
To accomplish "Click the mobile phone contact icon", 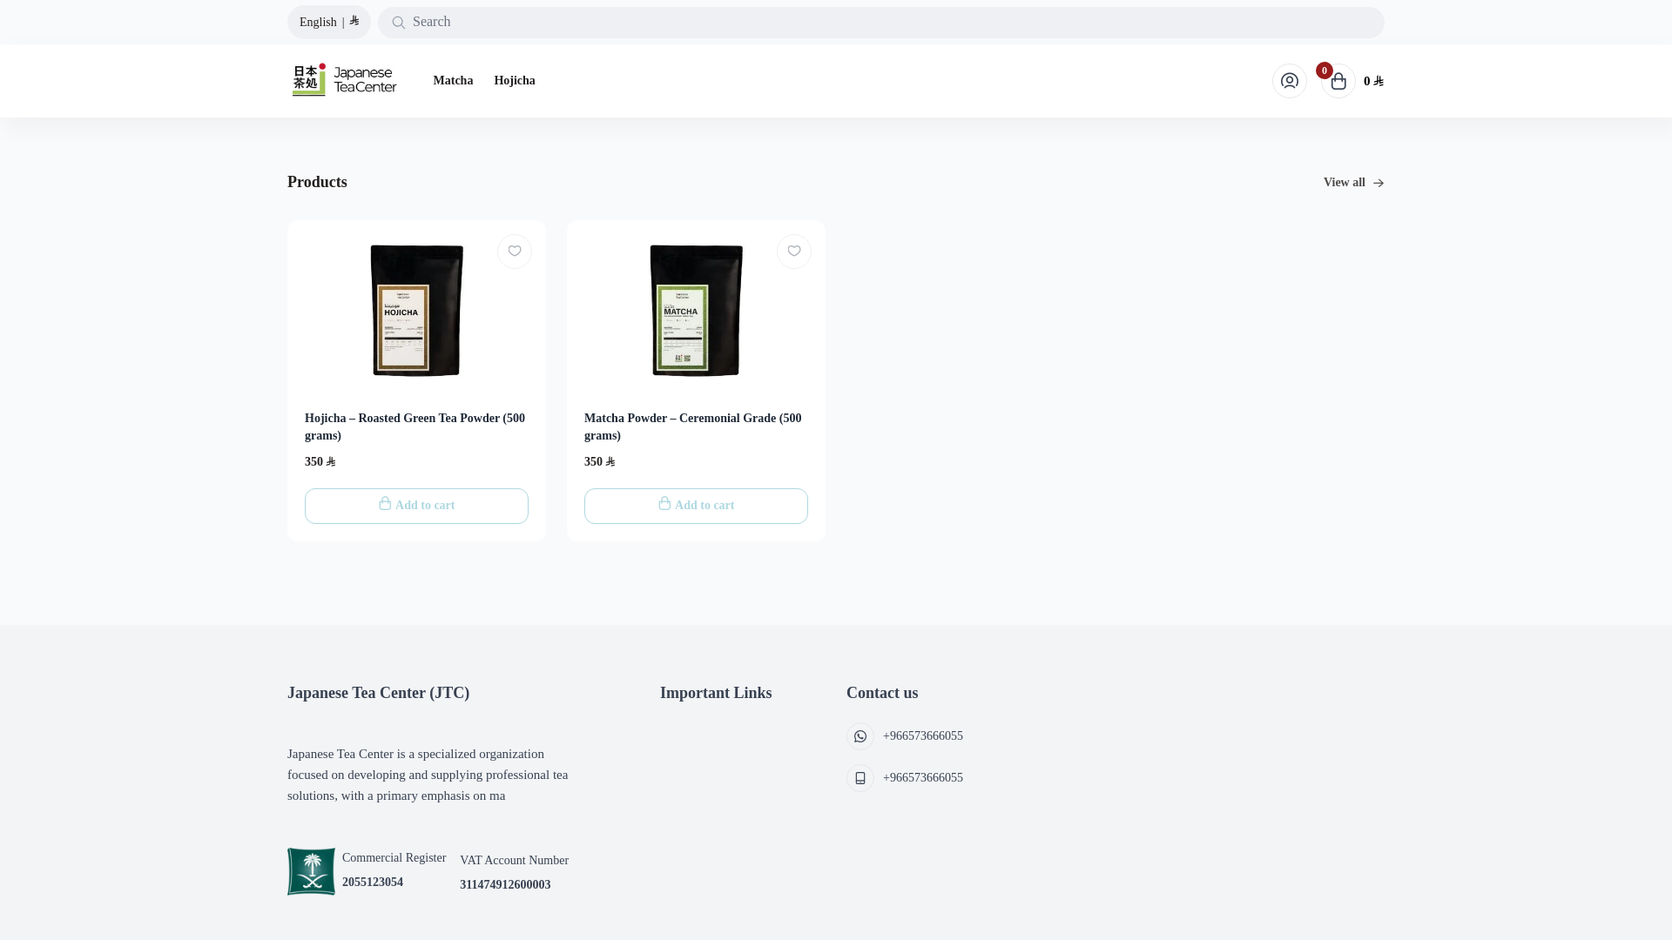I will pyautogui.click(x=860, y=778).
